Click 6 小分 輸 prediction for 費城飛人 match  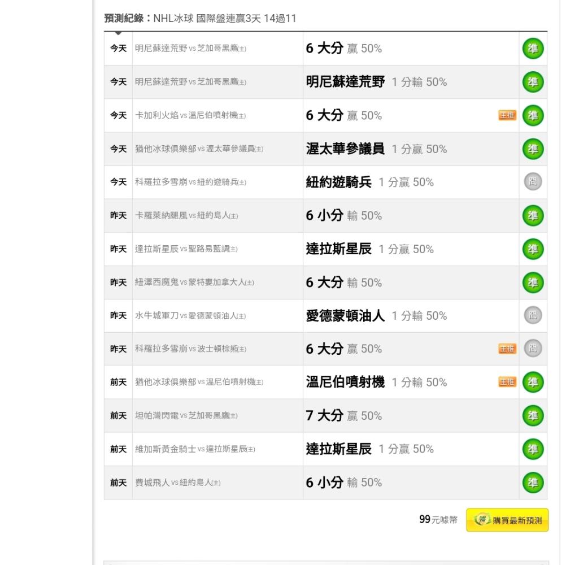click(343, 483)
